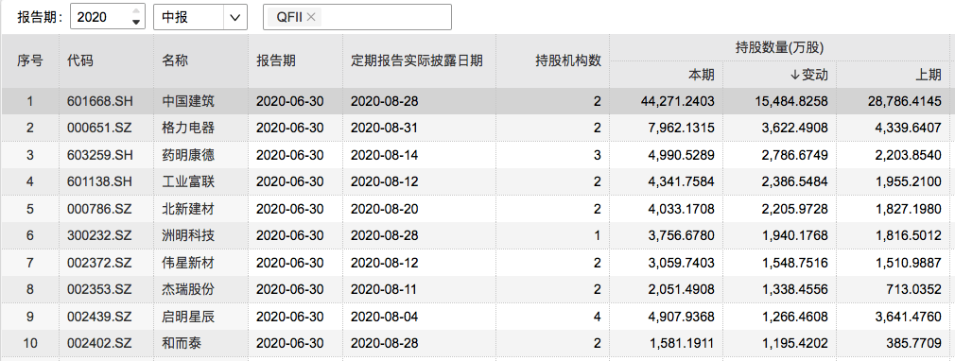955x361 pixels.
Task: Sort by 序号 column header
Action: tap(29, 60)
